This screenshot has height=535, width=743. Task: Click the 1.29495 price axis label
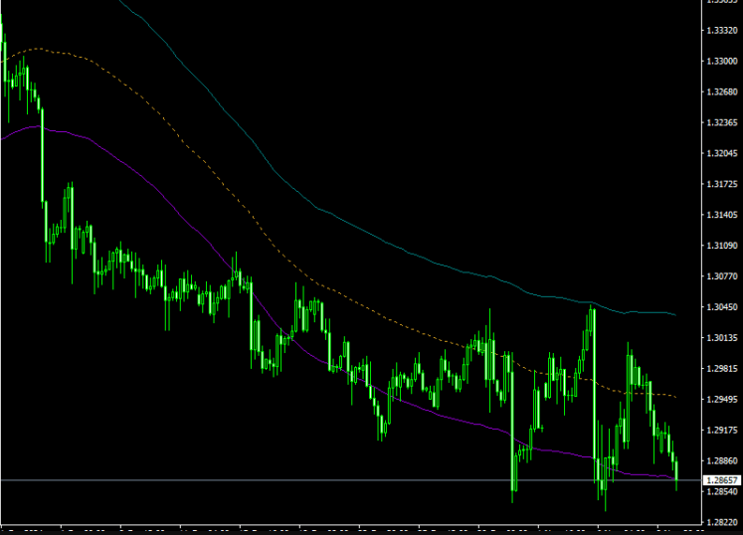(722, 400)
